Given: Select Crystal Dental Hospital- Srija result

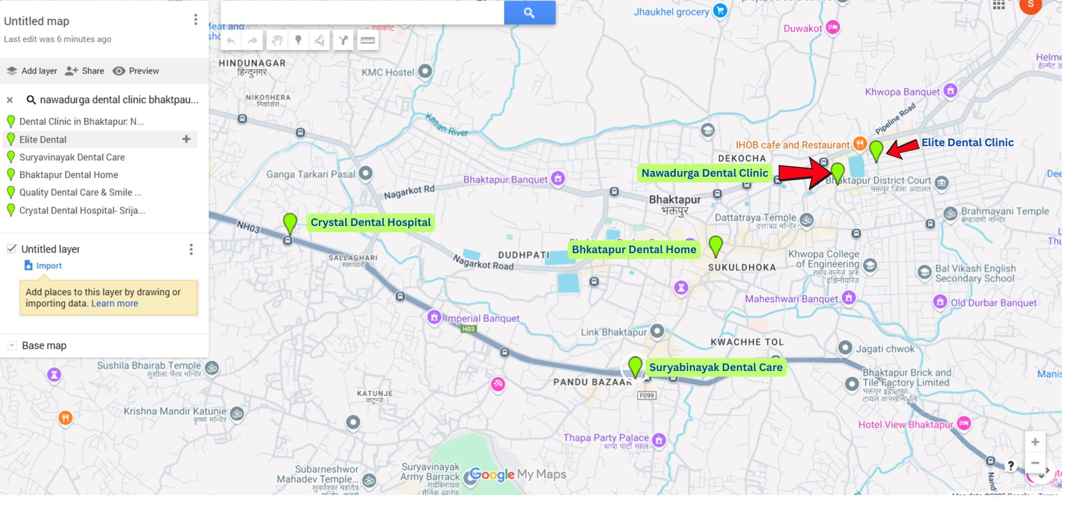Looking at the screenshot, I should (82, 210).
